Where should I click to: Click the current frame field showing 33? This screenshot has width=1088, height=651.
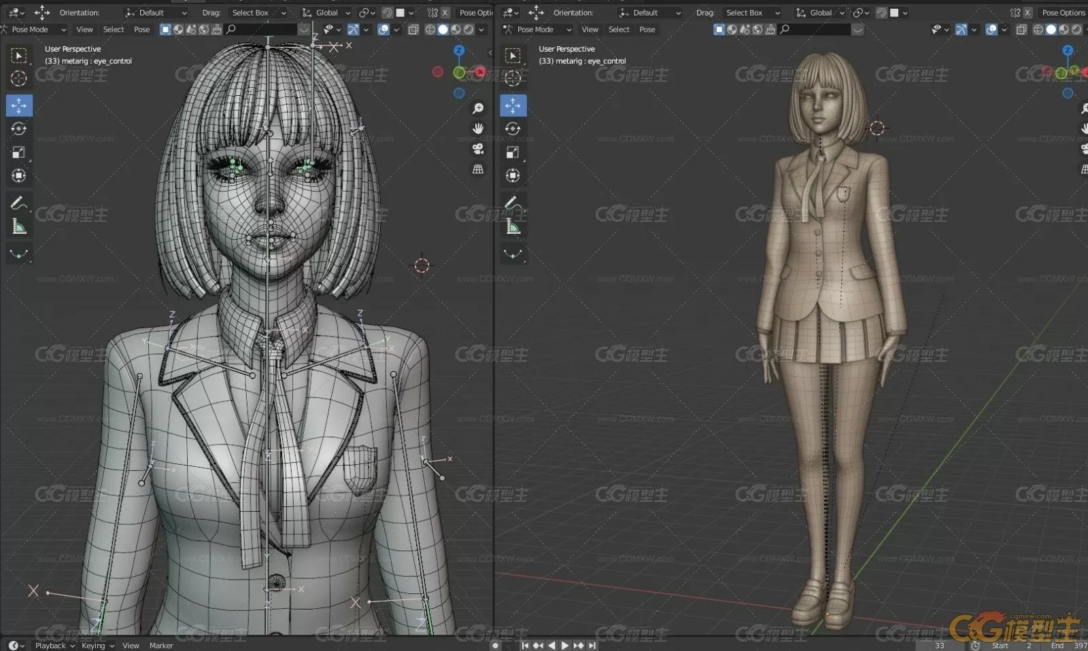point(940,646)
